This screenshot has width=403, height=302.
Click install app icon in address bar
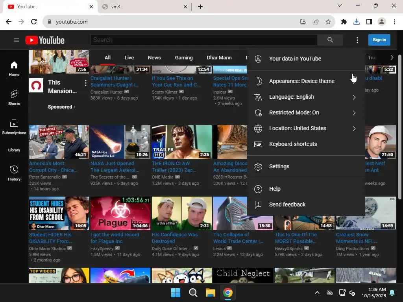pos(303,22)
